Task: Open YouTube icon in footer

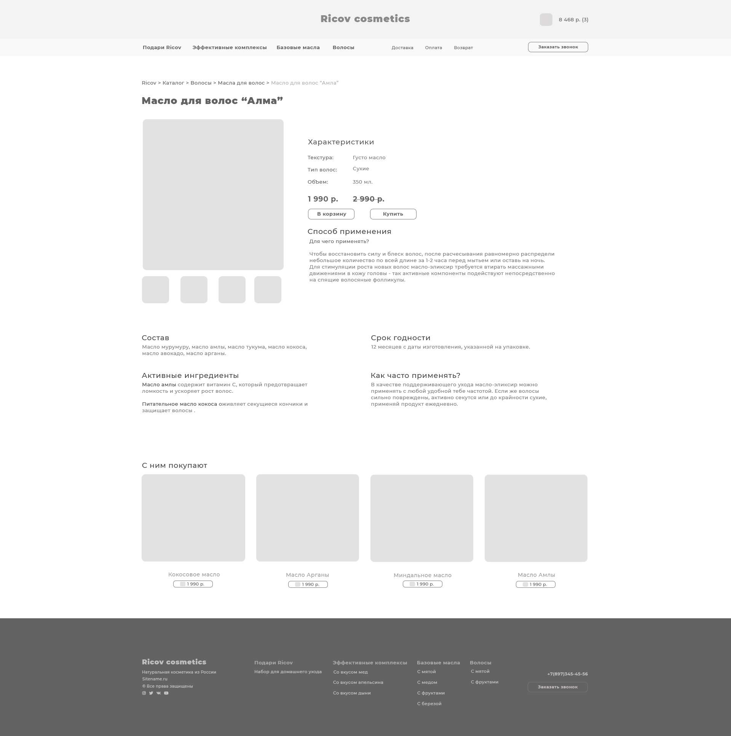Action: tap(166, 693)
